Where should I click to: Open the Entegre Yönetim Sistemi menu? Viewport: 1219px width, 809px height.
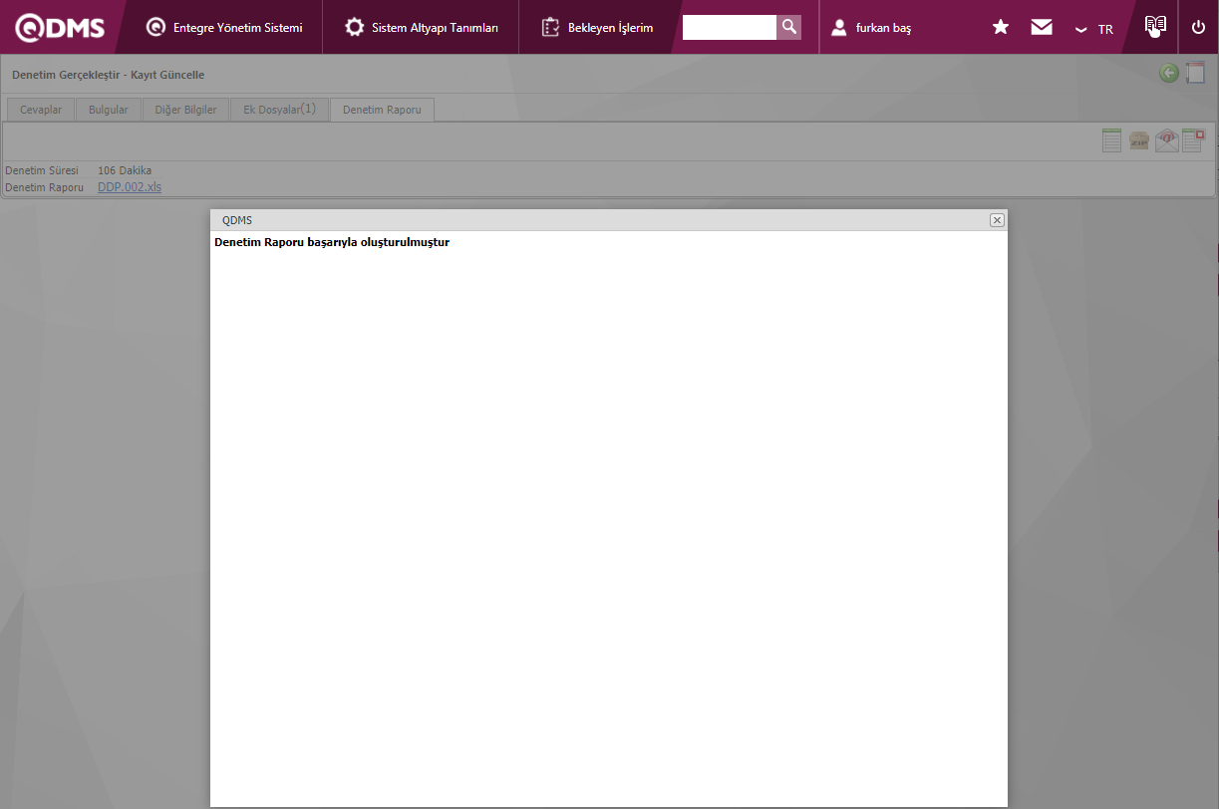(224, 28)
